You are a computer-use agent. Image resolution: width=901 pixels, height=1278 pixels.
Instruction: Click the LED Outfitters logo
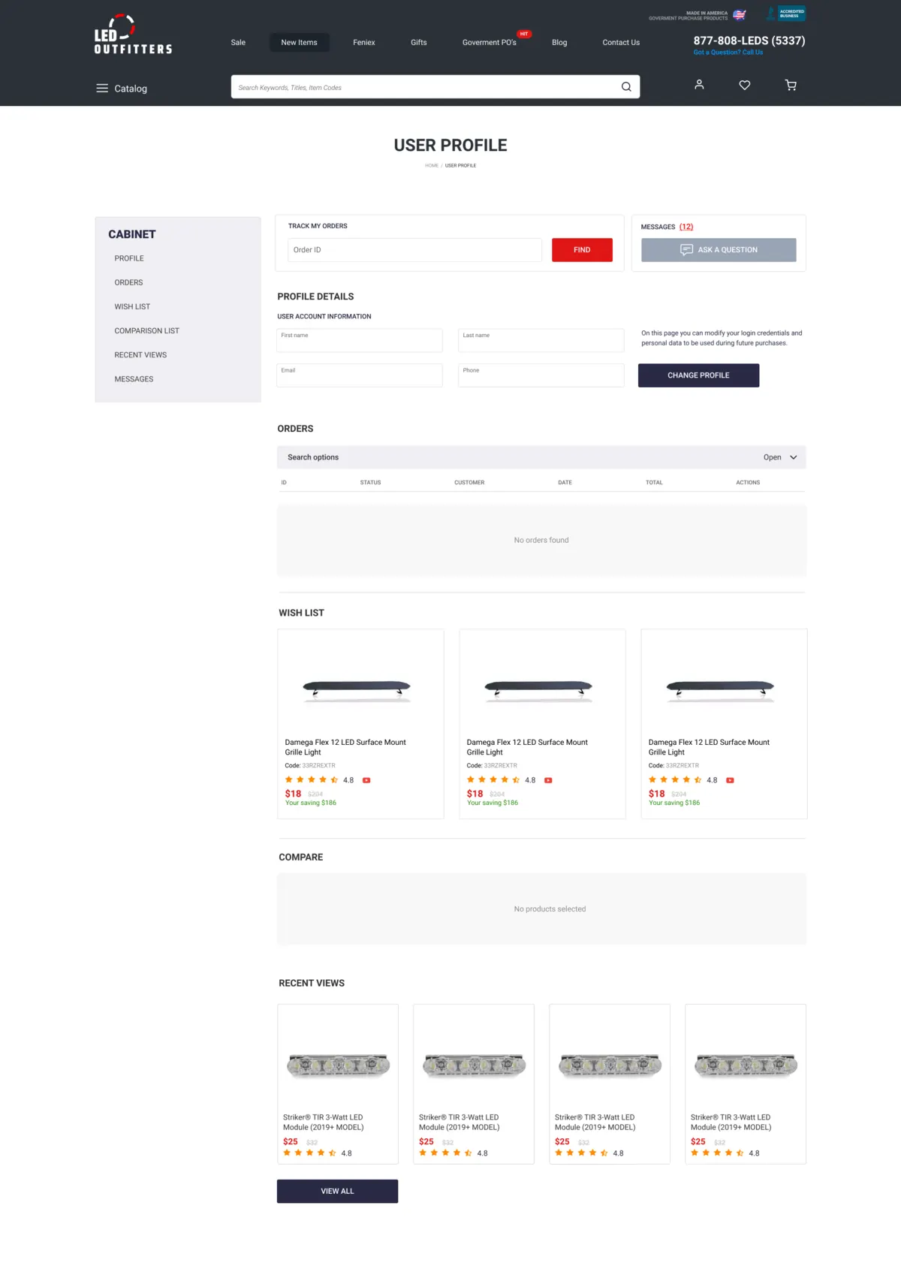pyautogui.click(x=134, y=35)
